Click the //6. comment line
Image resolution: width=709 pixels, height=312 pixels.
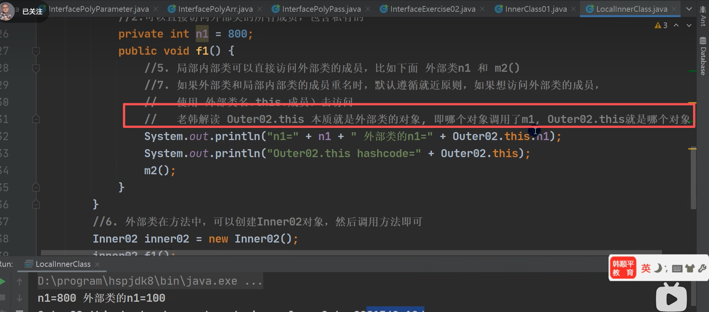point(258,222)
